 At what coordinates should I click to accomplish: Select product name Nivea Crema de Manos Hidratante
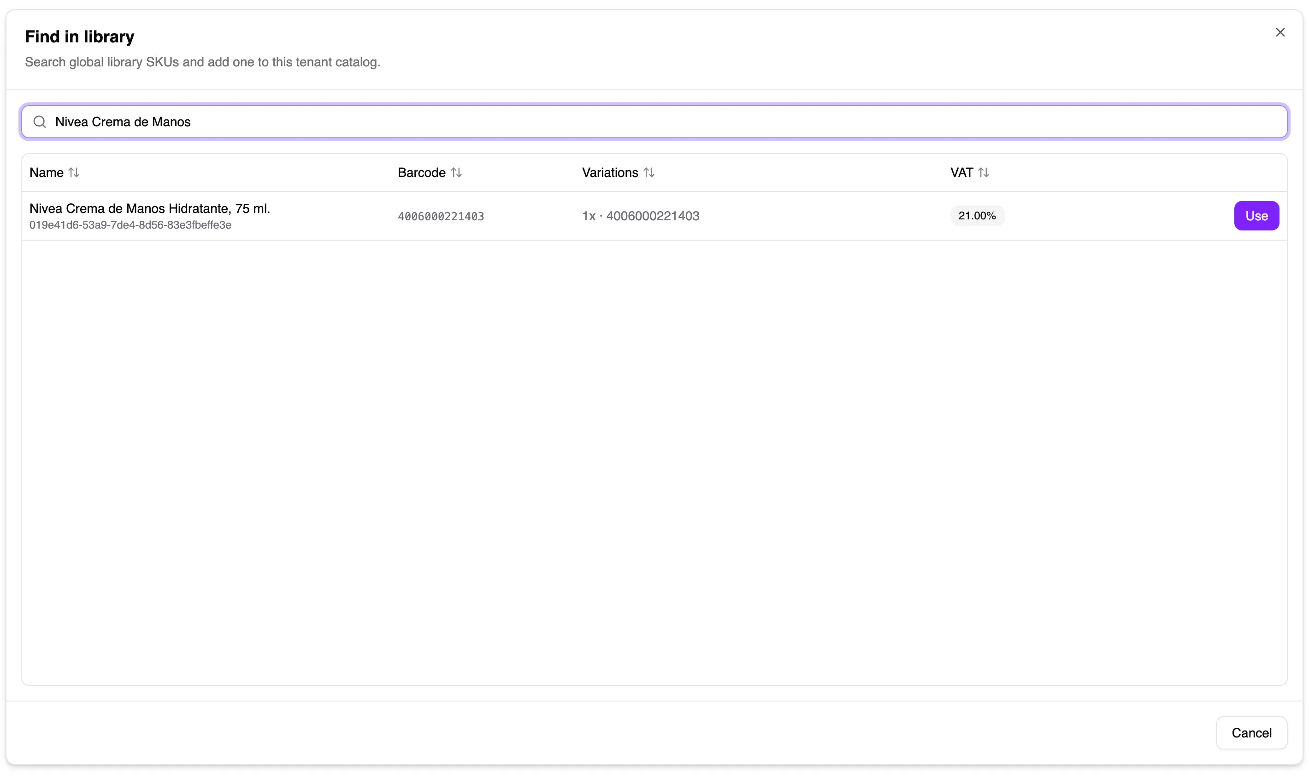(x=150, y=208)
